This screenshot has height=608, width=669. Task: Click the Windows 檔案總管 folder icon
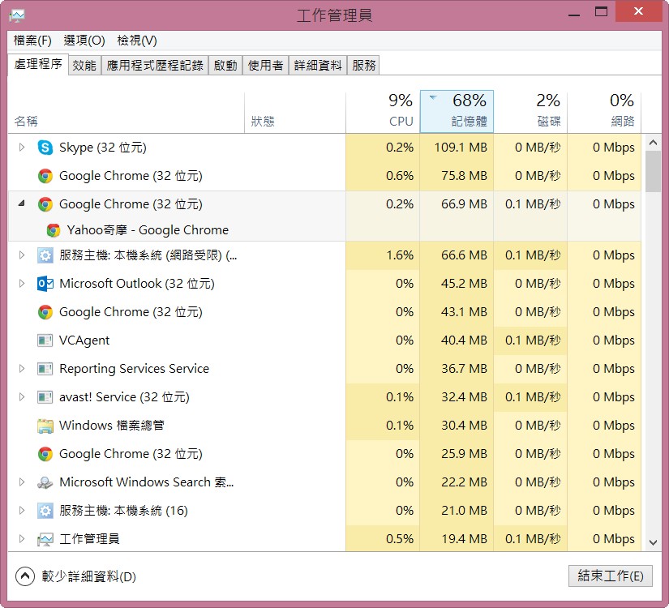click(x=45, y=426)
